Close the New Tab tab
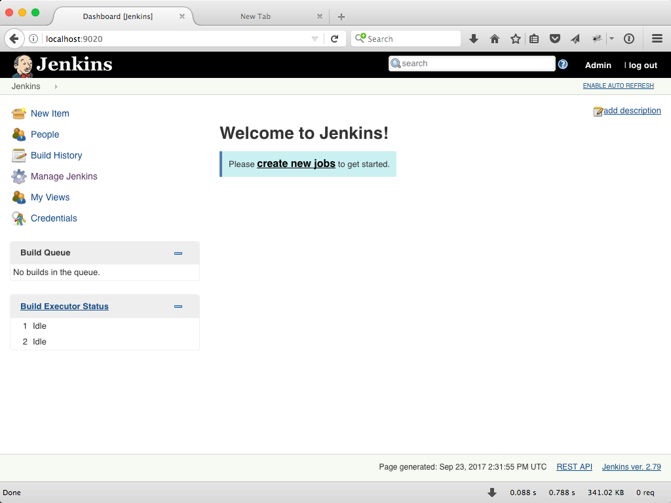 click(x=319, y=16)
